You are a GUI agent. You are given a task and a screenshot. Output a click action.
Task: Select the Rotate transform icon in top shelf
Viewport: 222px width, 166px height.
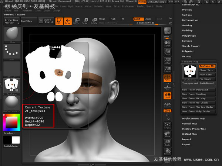click(94, 21)
